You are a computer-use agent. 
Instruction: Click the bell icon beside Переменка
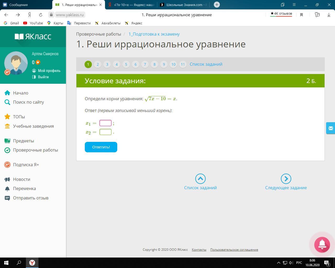coord(7,188)
